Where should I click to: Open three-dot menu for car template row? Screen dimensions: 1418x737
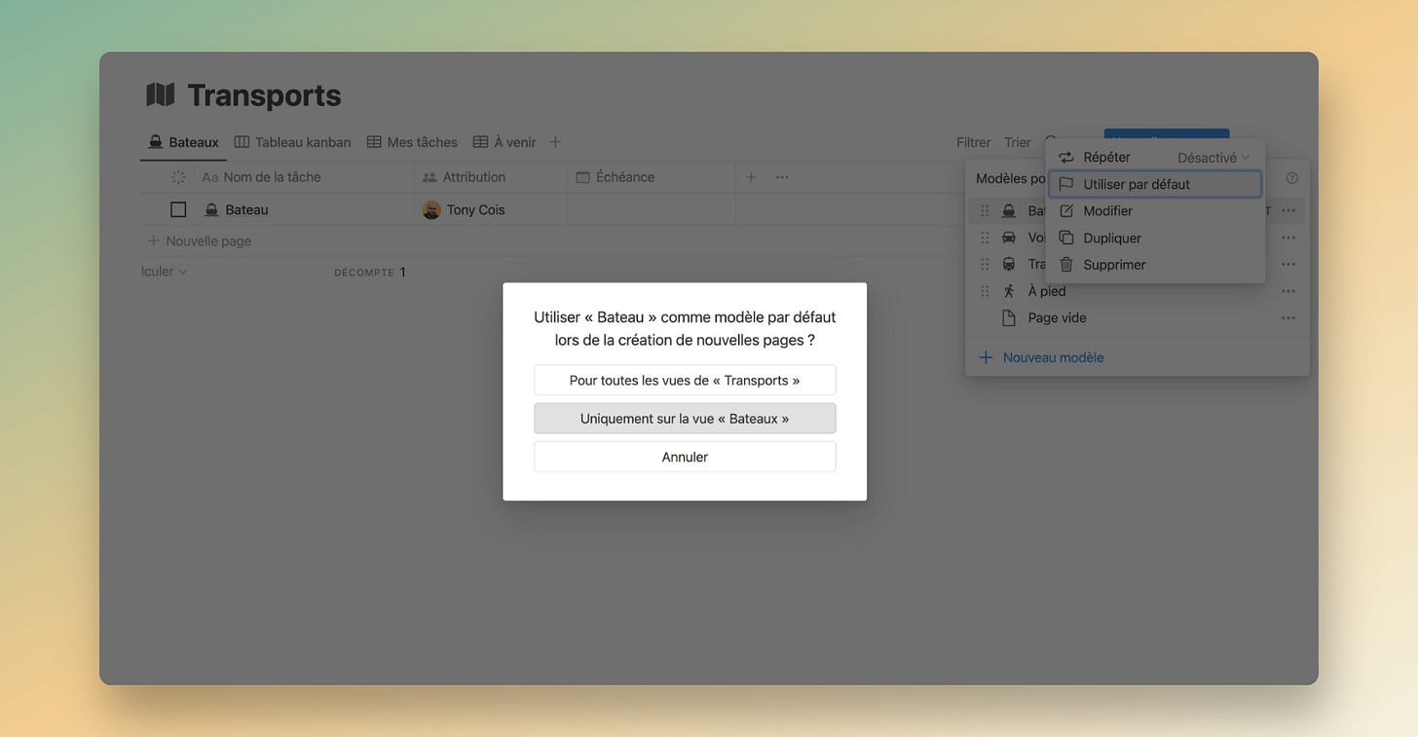click(1288, 238)
